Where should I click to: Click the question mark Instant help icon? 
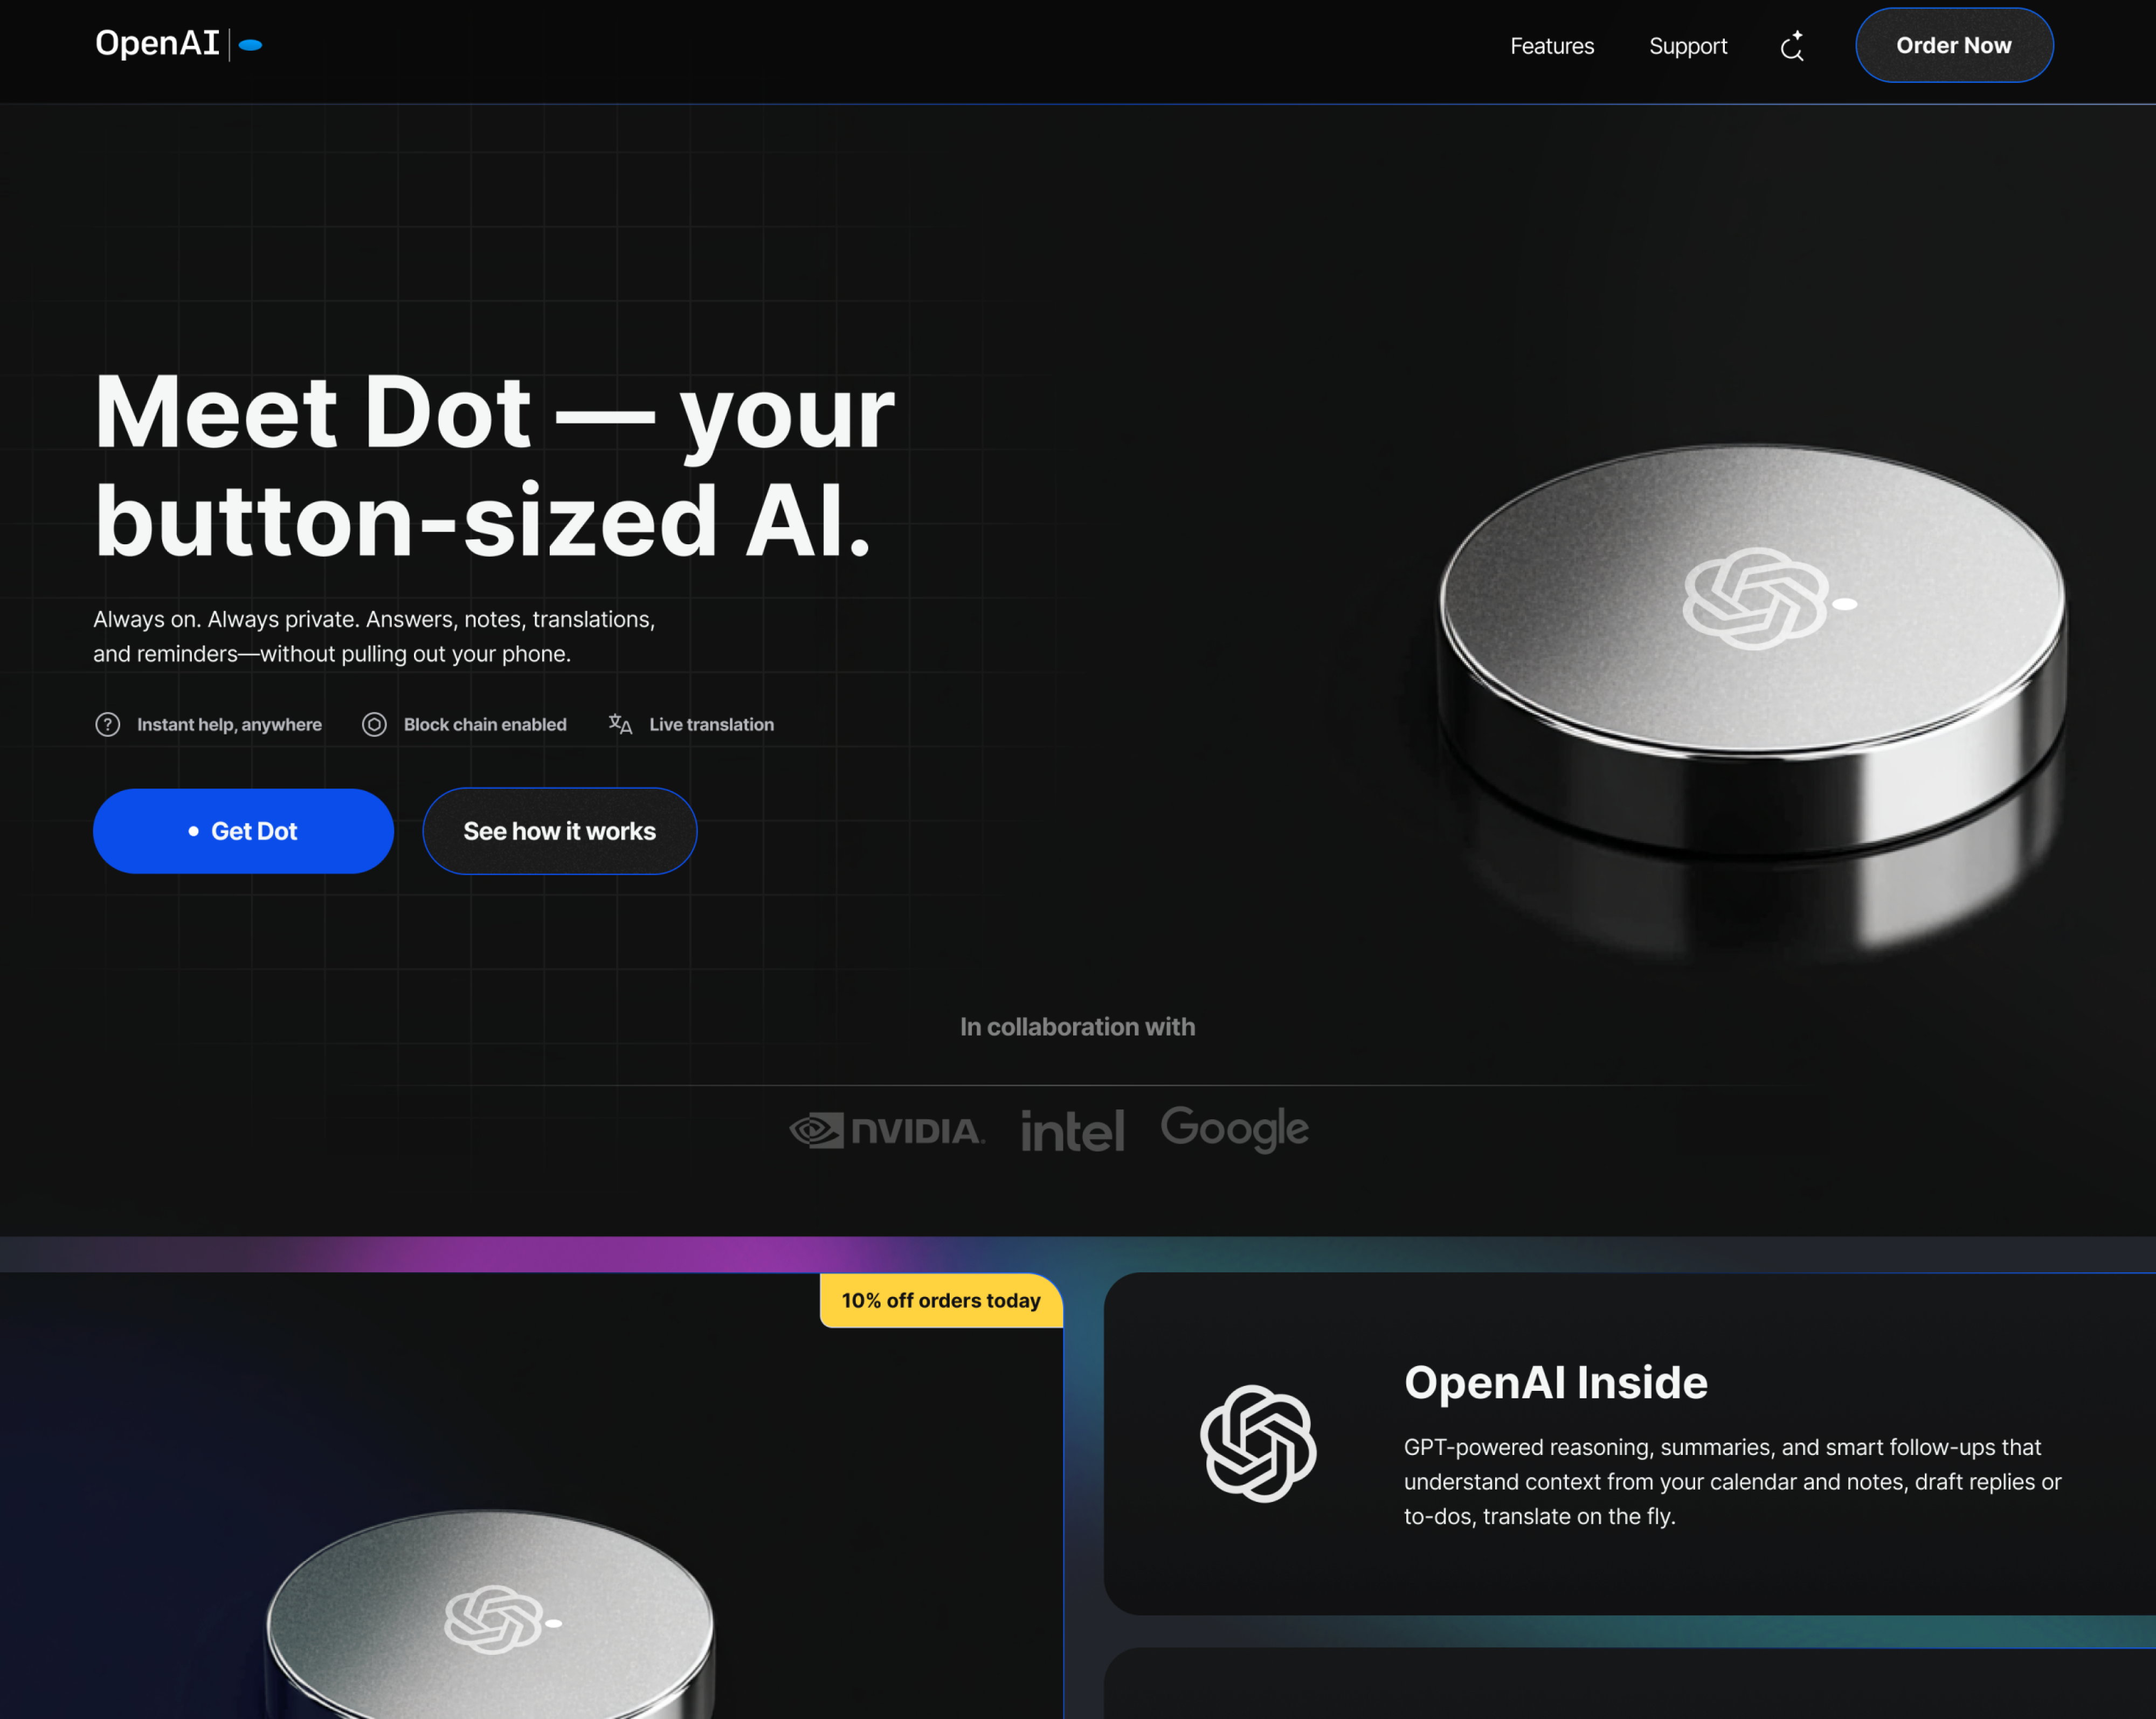[108, 724]
